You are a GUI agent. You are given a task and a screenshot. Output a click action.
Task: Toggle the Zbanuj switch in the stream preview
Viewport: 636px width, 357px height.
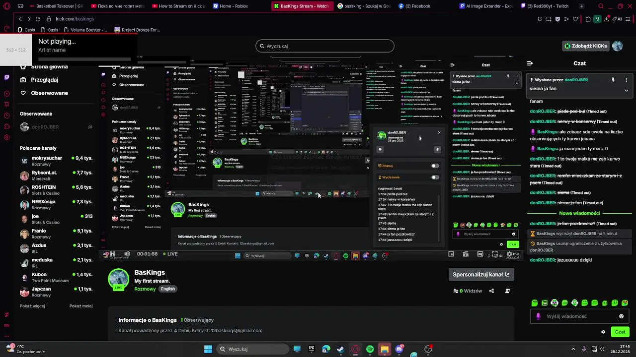435,166
